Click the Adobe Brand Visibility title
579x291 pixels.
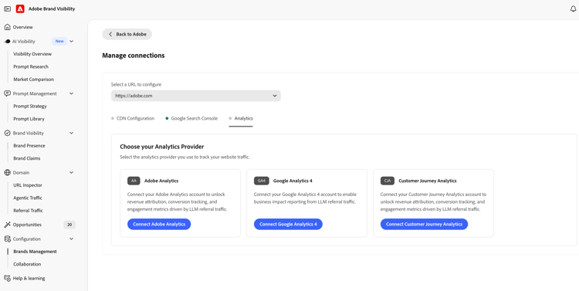point(52,8)
